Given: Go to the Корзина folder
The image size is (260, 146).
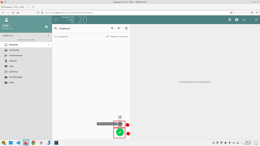Looking at the screenshot, I should point(13,61).
